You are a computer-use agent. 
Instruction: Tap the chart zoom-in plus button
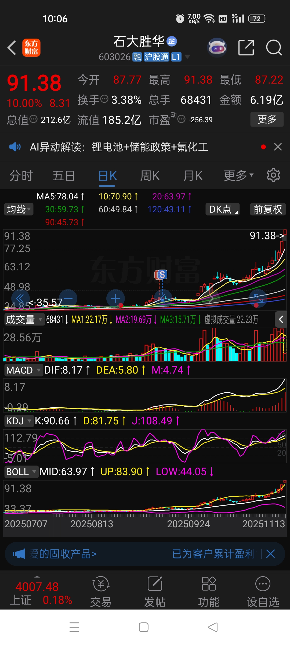pos(115,299)
